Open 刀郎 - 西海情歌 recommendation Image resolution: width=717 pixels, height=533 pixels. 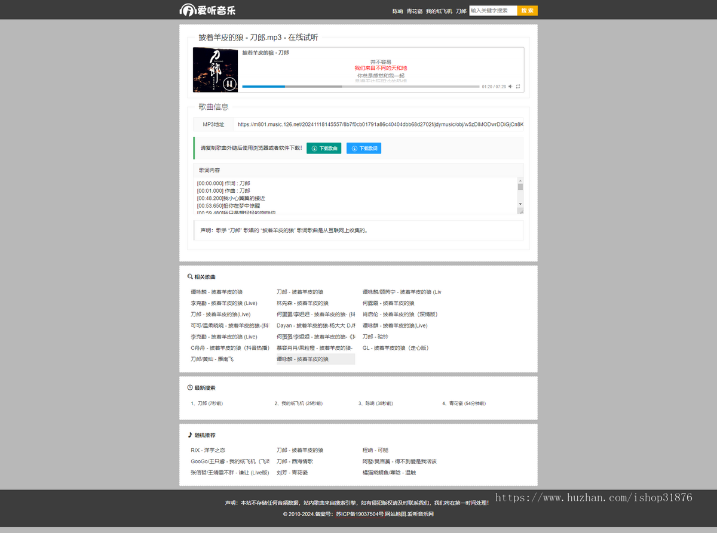tap(295, 461)
